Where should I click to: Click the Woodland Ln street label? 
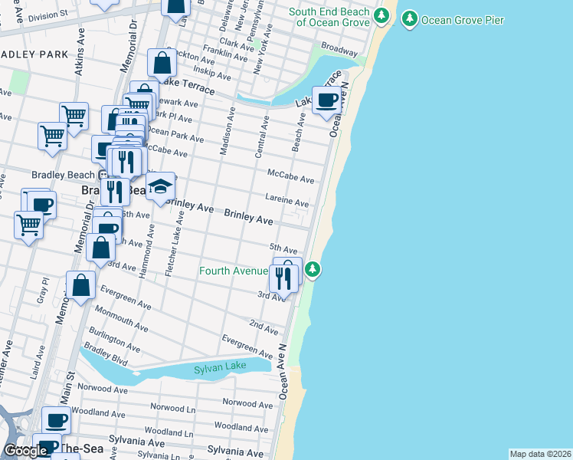click(169, 432)
